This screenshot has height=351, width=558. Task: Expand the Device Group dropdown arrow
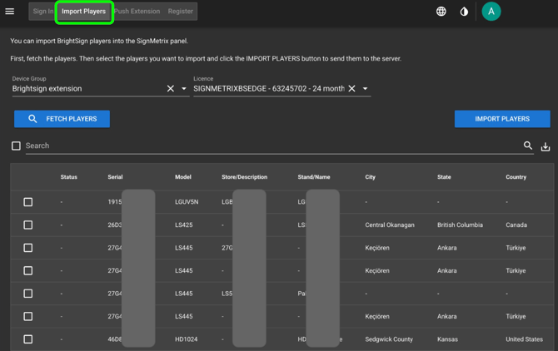point(183,88)
